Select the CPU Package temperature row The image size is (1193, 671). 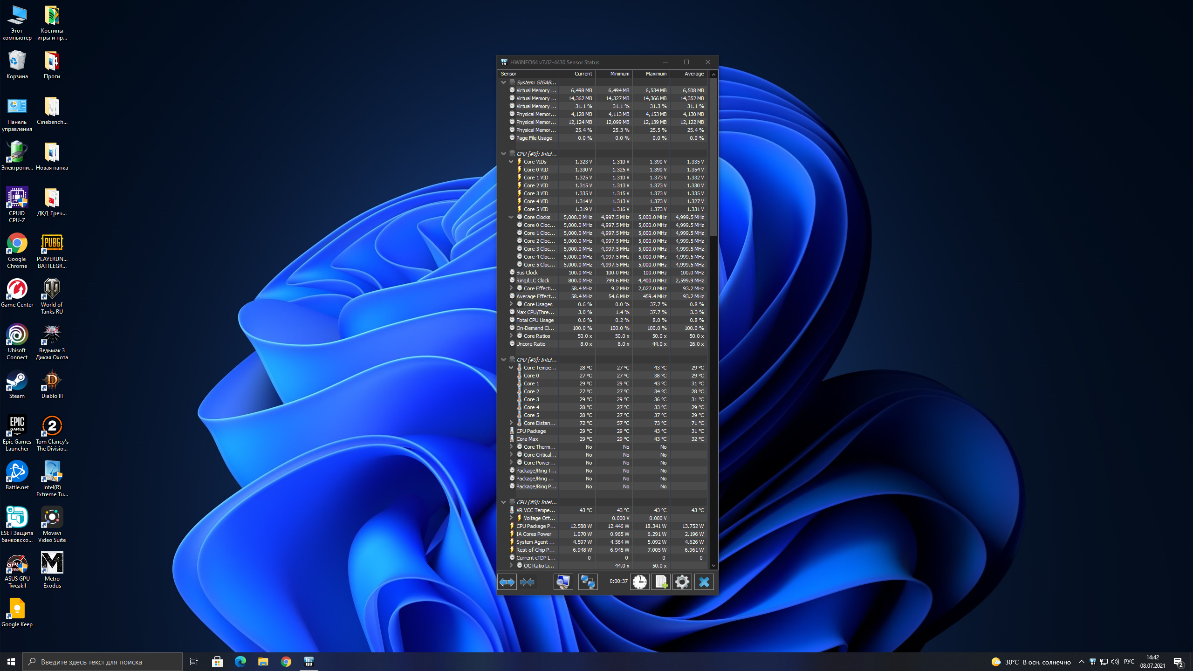531,431
